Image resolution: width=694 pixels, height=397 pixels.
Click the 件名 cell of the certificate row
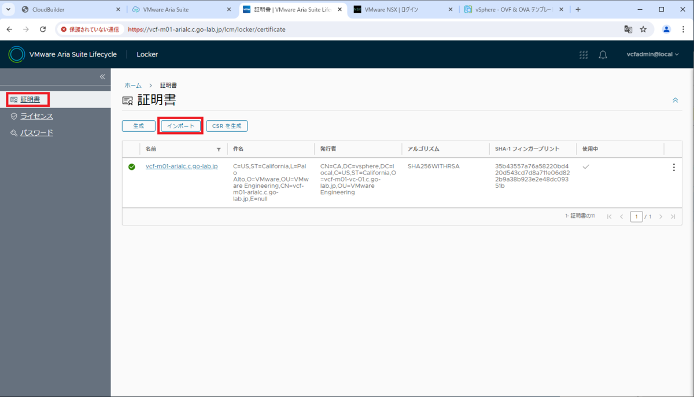point(271,183)
